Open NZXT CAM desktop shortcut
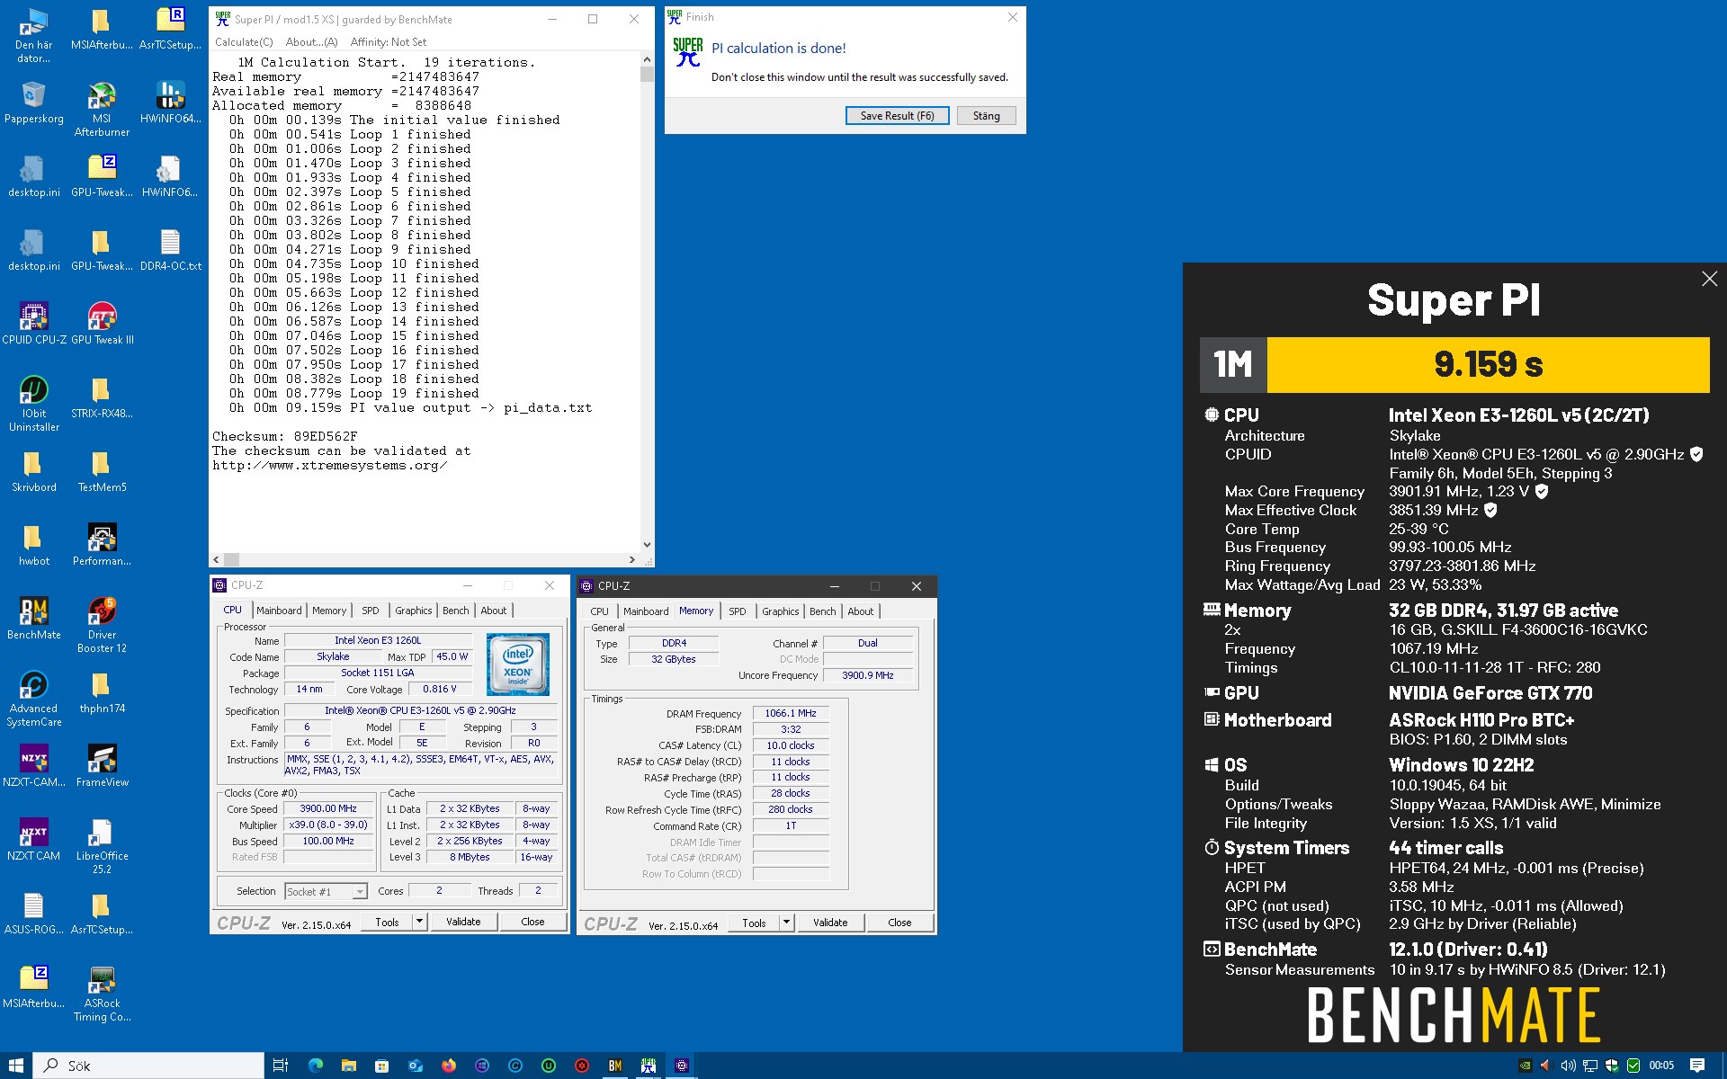Image resolution: width=1727 pixels, height=1079 pixels. [34, 840]
